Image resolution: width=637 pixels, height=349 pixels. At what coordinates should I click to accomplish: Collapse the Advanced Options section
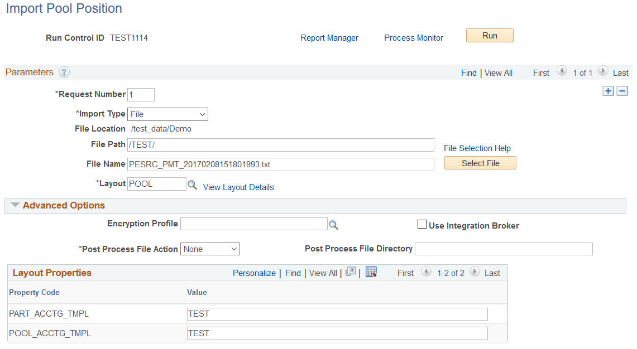point(15,205)
